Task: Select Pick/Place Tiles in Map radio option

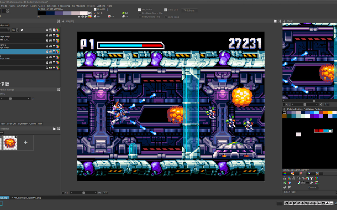Action: coord(140,13)
